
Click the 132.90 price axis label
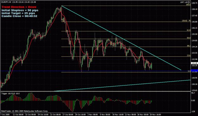click(195, 59)
